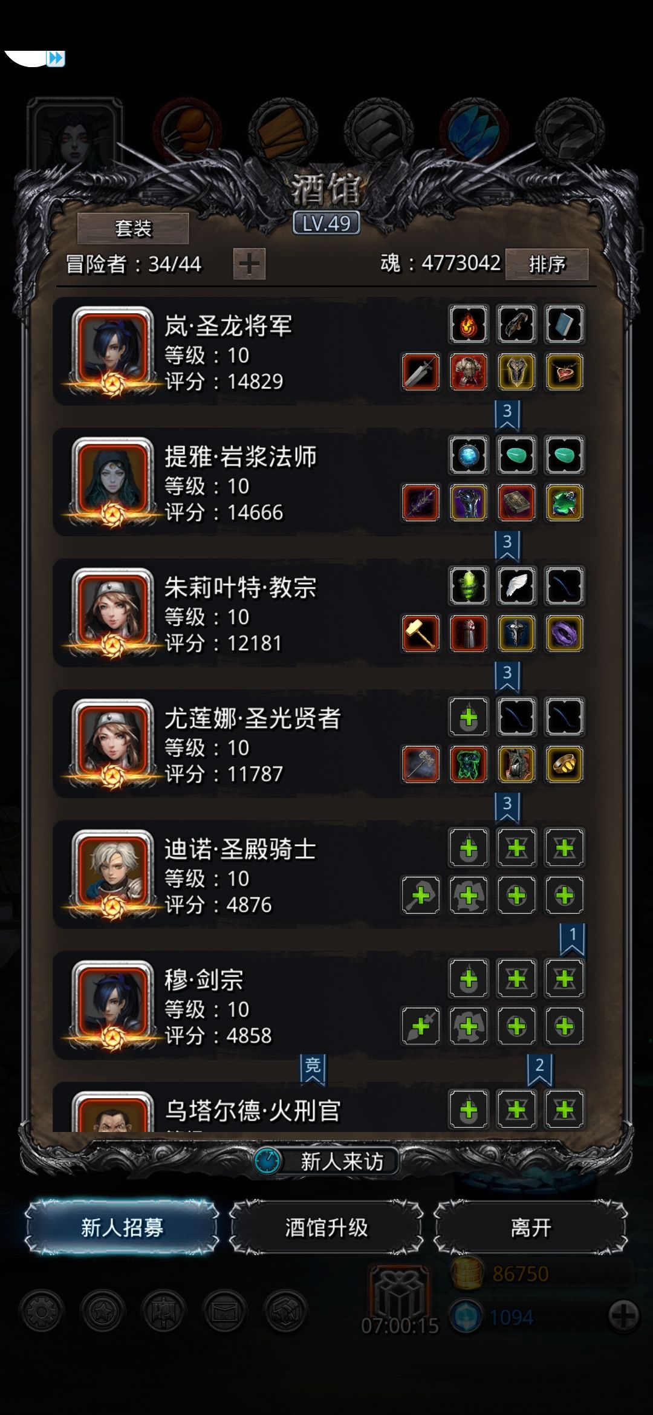Select 朱莉叶特·教宗's hammer weapon icon
The image size is (653, 1415).
point(421,634)
